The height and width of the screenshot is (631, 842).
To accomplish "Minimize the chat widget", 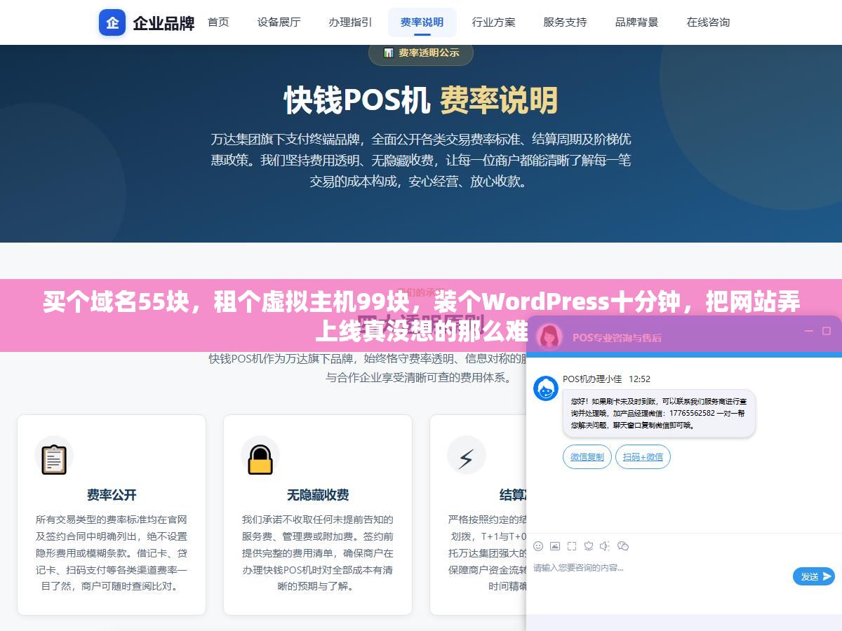I will point(808,331).
